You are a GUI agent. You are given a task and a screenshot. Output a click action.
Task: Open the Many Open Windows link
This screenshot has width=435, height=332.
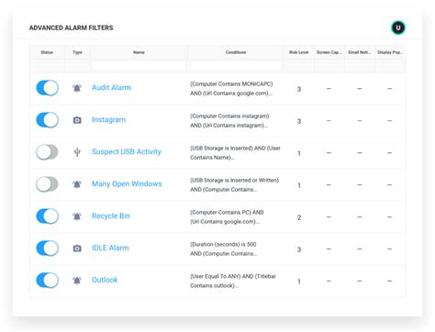point(127,184)
